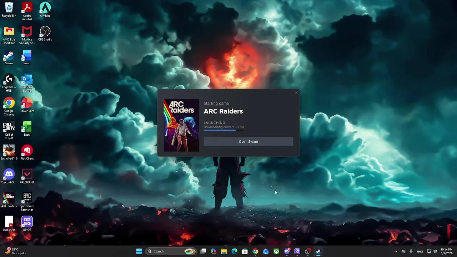Screen dimensions: 457x257
Task: Open the volume control in tray
Action: pos(435,251)
